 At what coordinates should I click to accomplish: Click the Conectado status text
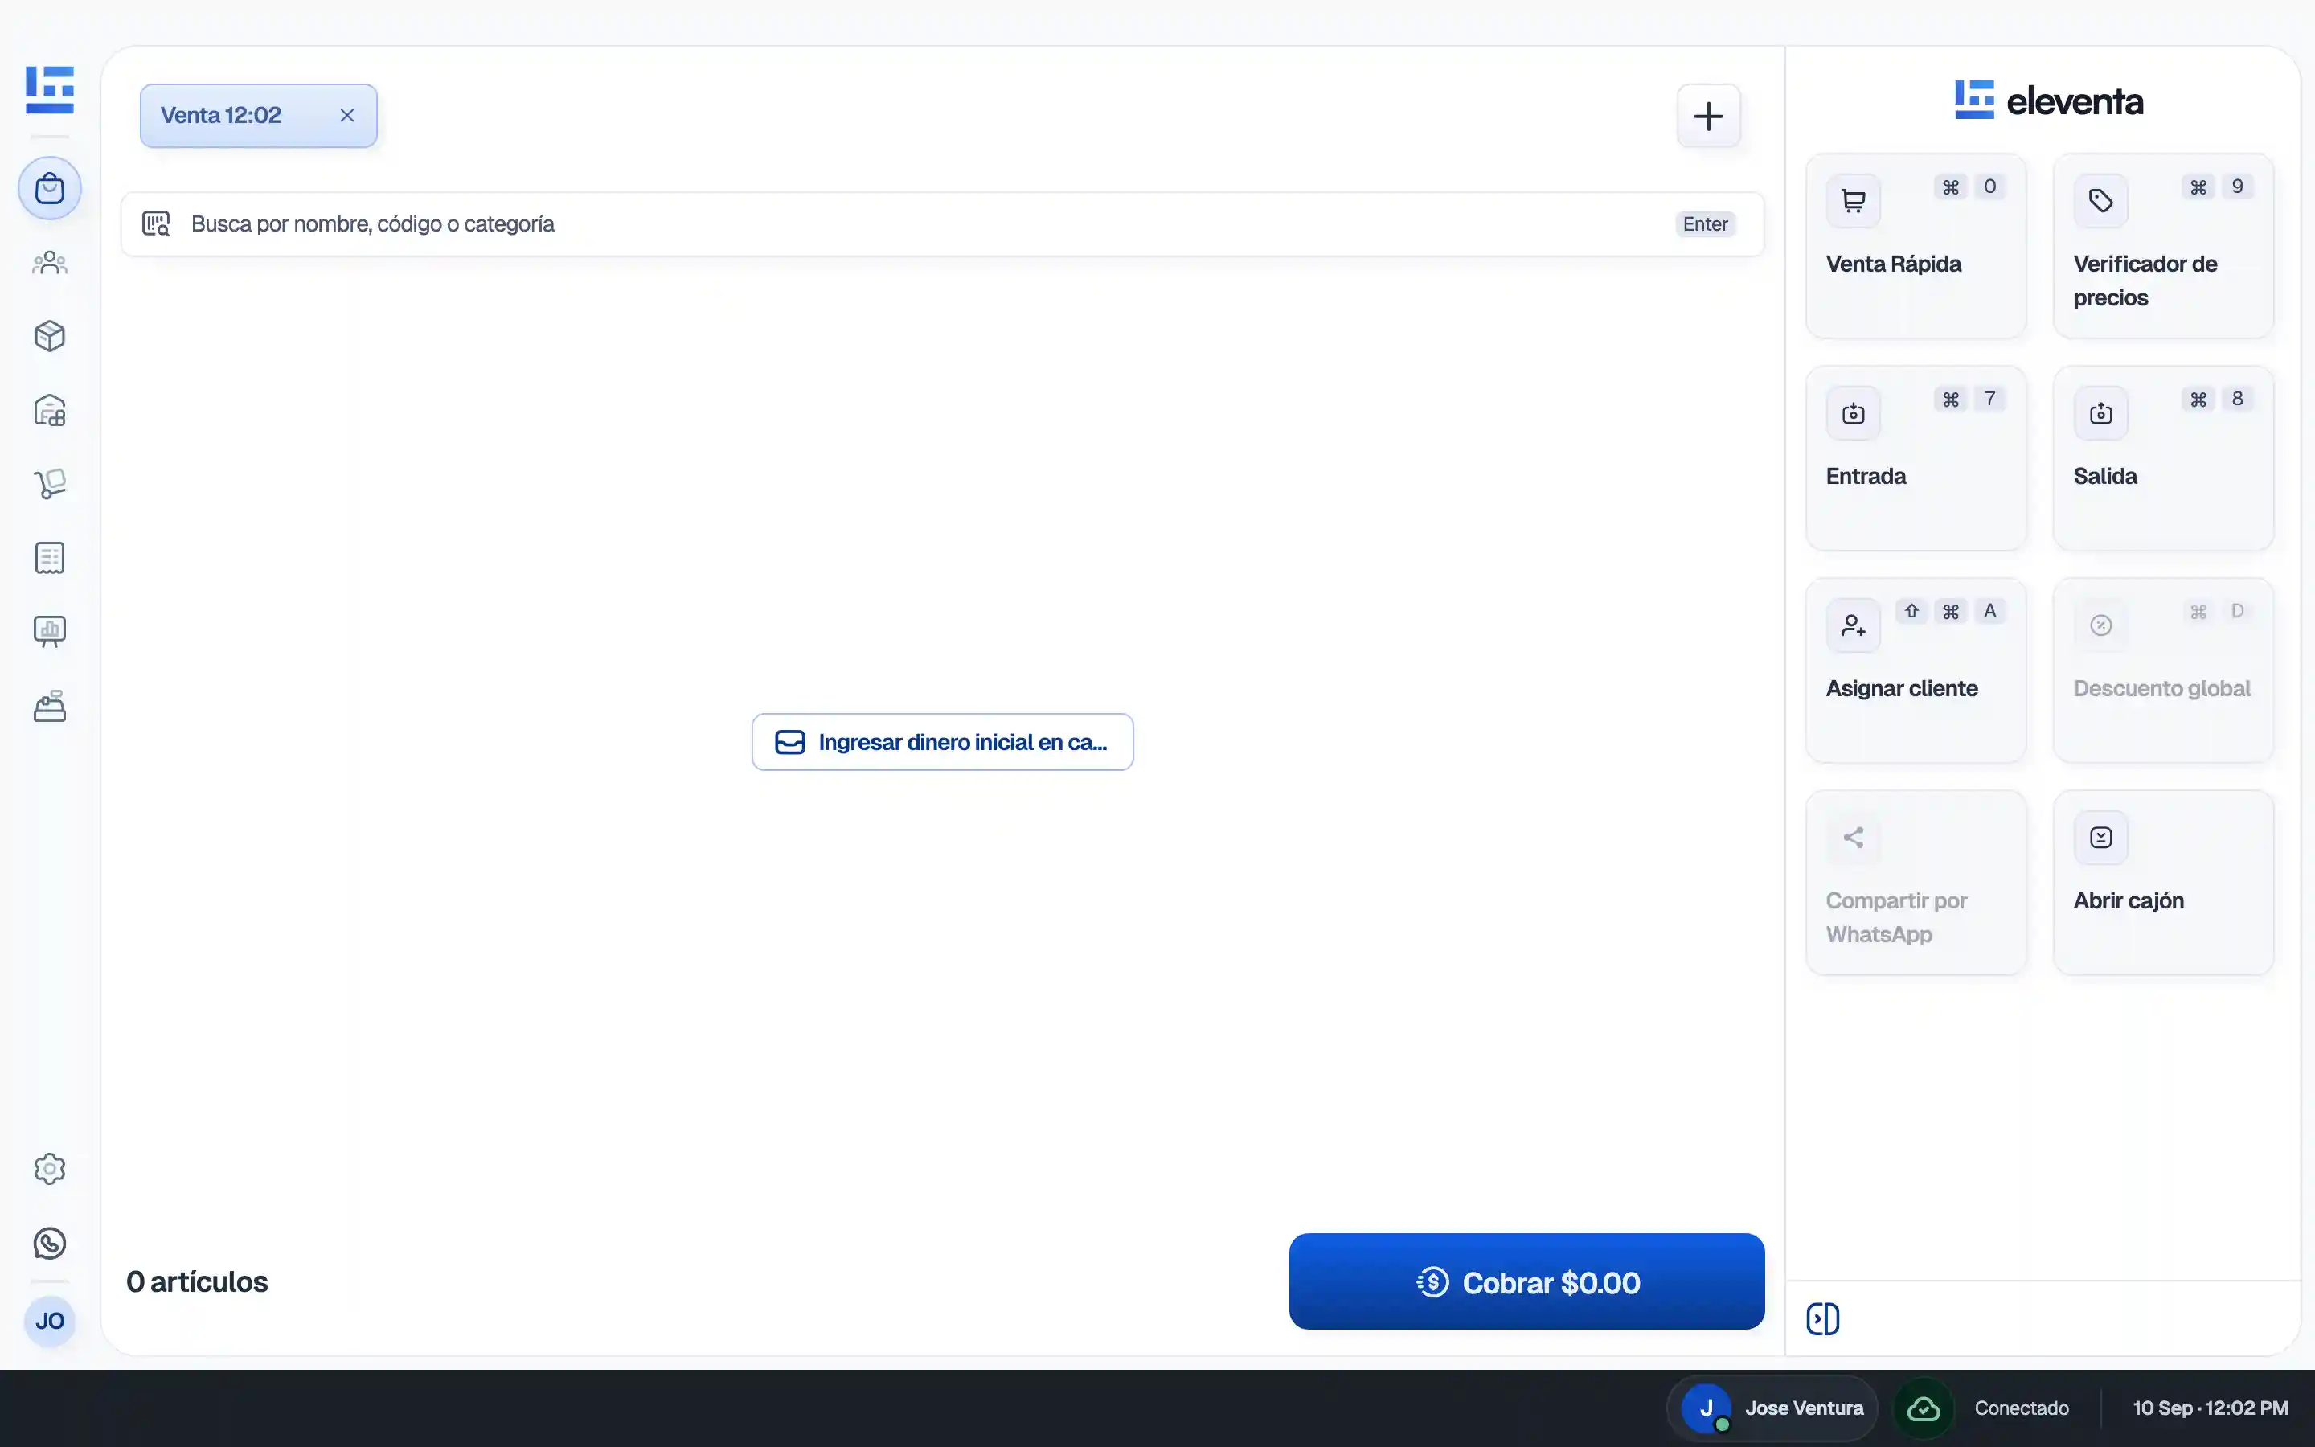point(2022,1408)
